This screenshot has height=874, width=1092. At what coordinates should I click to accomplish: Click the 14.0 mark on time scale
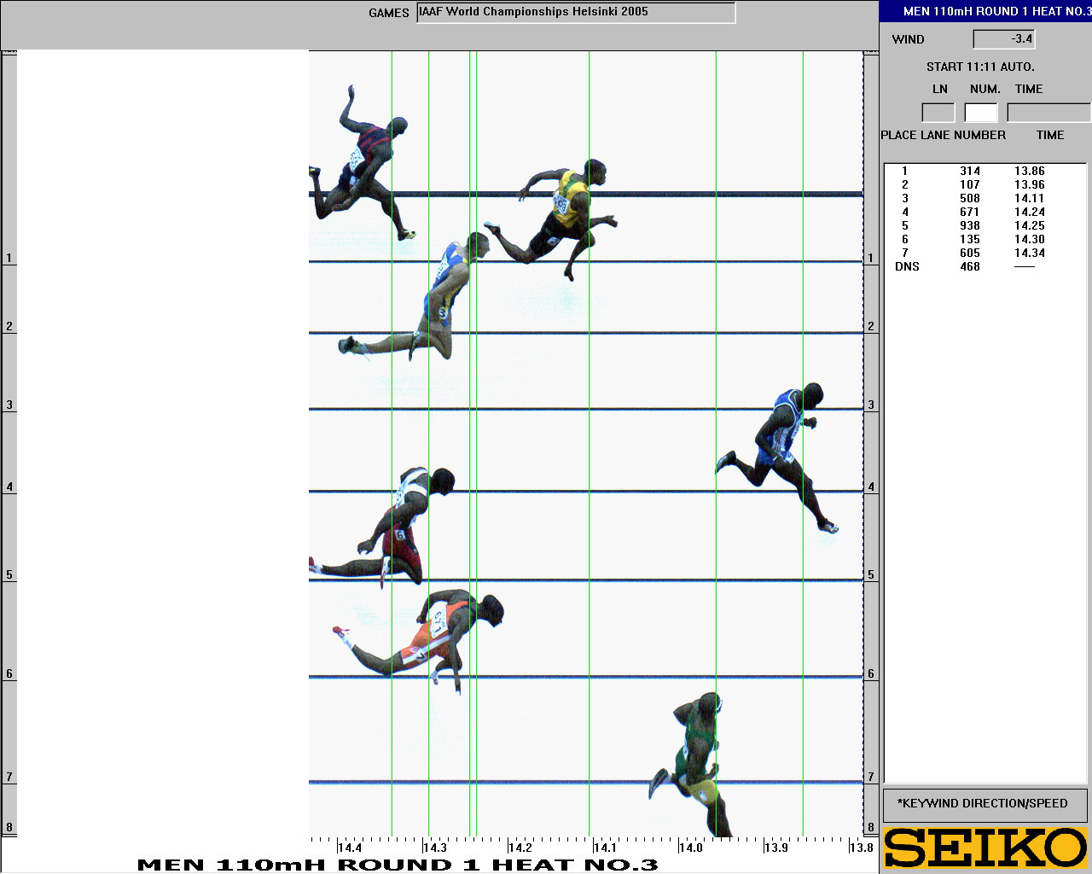pyautogui.click(x=690, y=848)
